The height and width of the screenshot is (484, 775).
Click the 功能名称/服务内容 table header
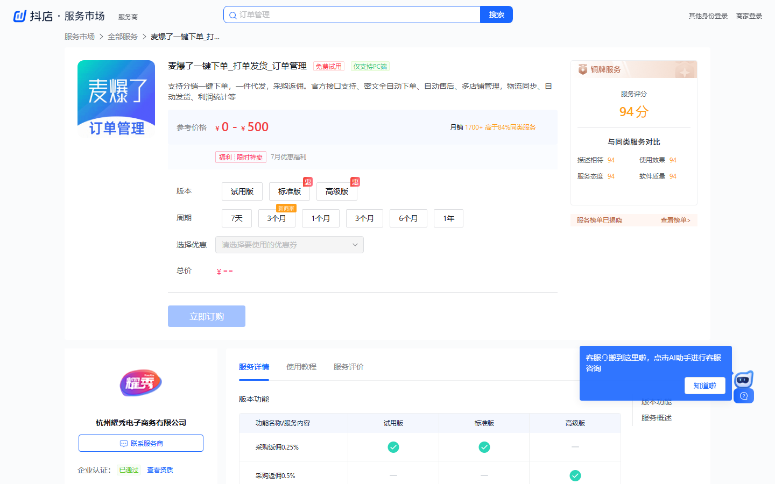point(283,423)
